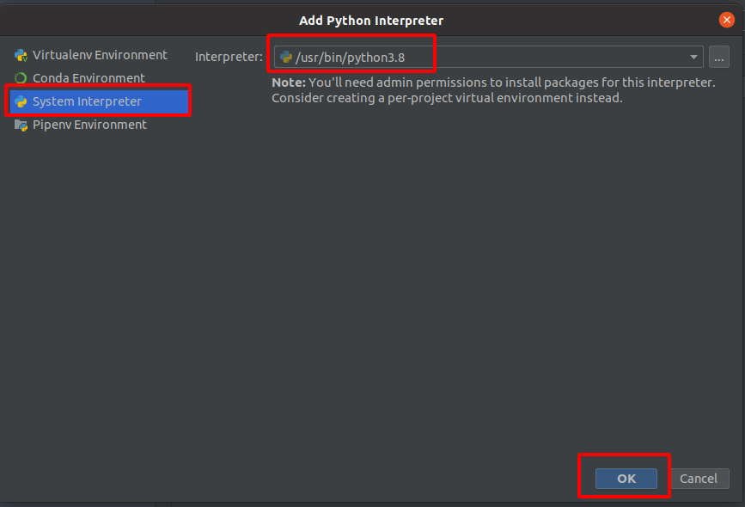Click the Pipenv Environment folder icon
Image resolution: width=745 pixels, height=507 pixels.
click(x=21, y=125)
